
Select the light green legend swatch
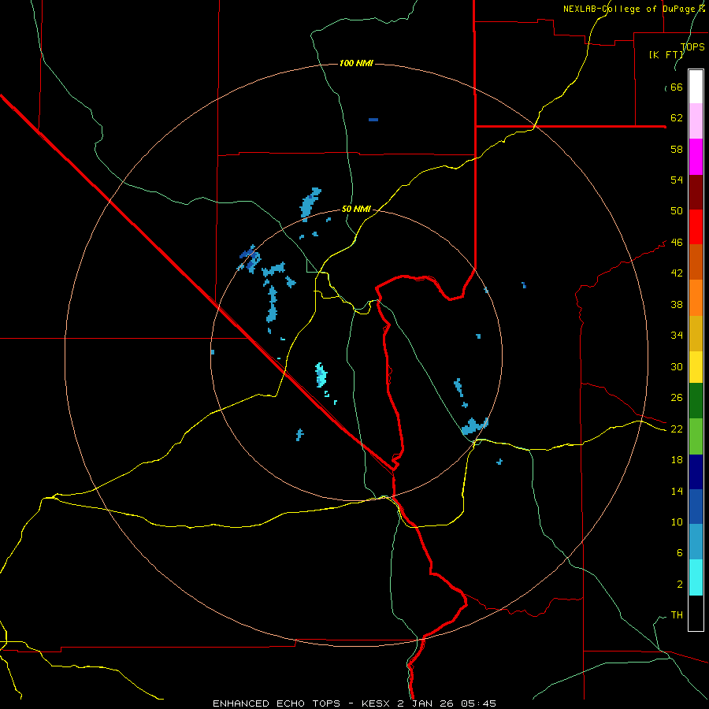point(696,436)
